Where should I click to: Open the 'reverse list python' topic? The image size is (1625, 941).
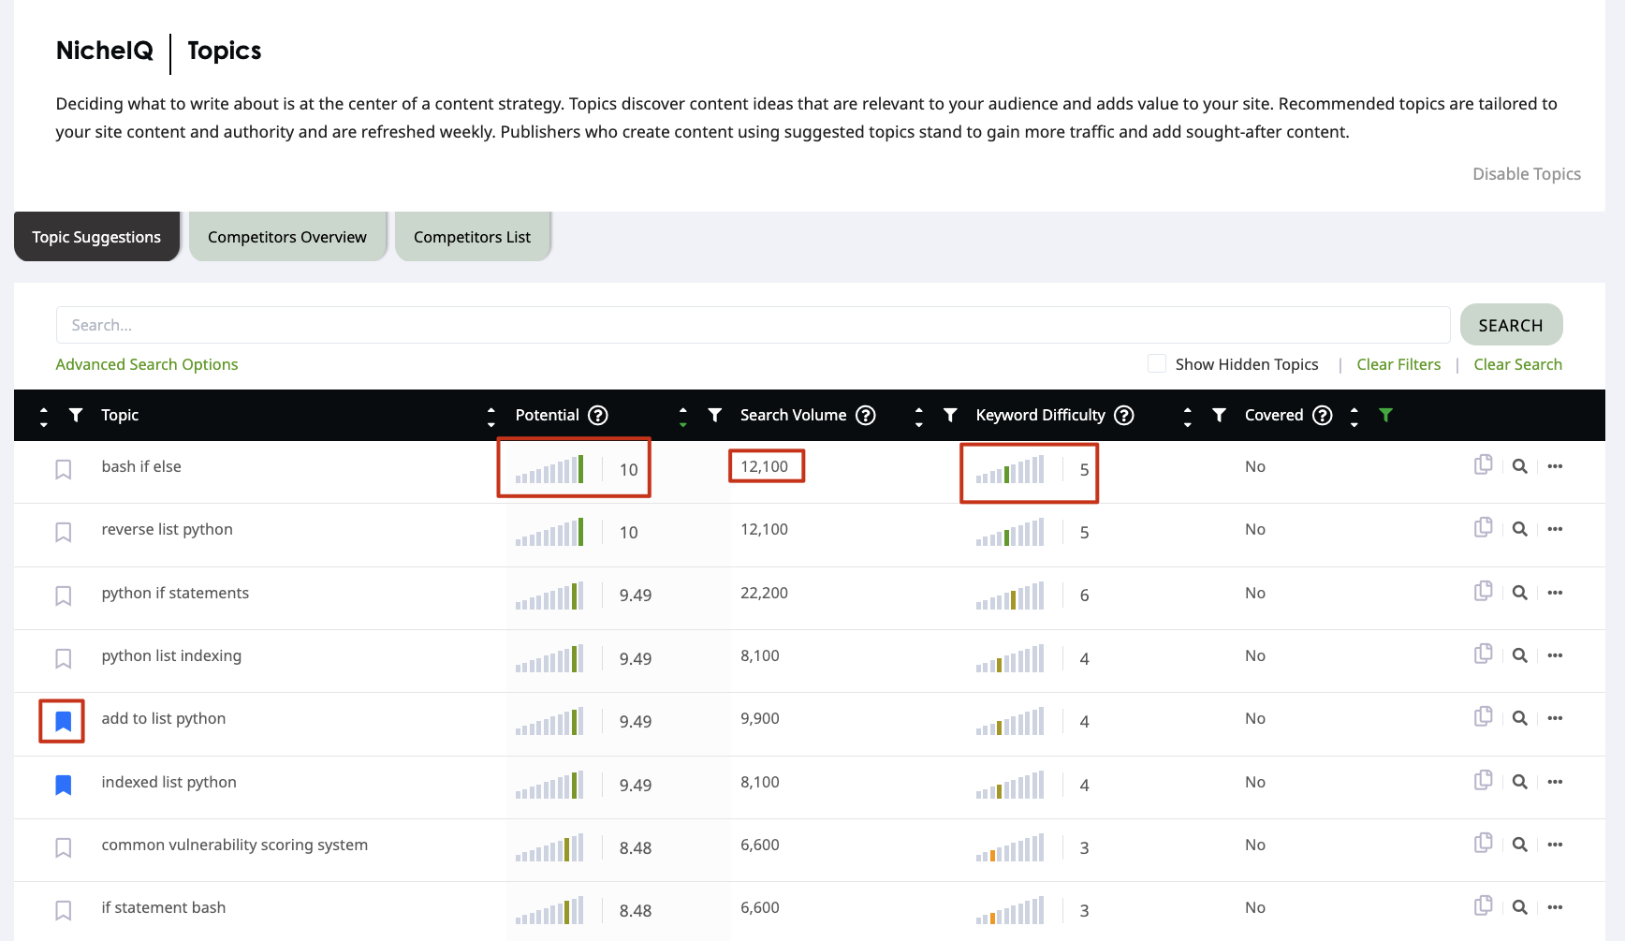coord(167,529)
